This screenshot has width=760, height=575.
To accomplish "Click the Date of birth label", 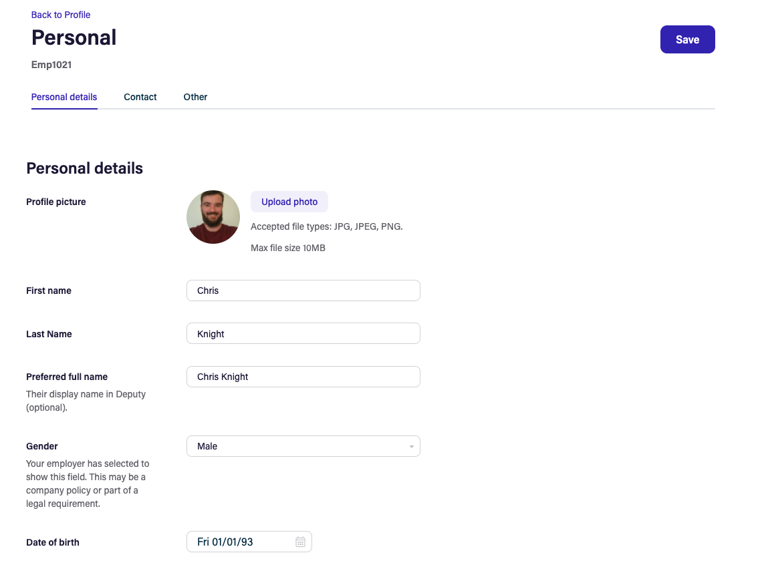I will pyautogui.click(x=53, y=542).
